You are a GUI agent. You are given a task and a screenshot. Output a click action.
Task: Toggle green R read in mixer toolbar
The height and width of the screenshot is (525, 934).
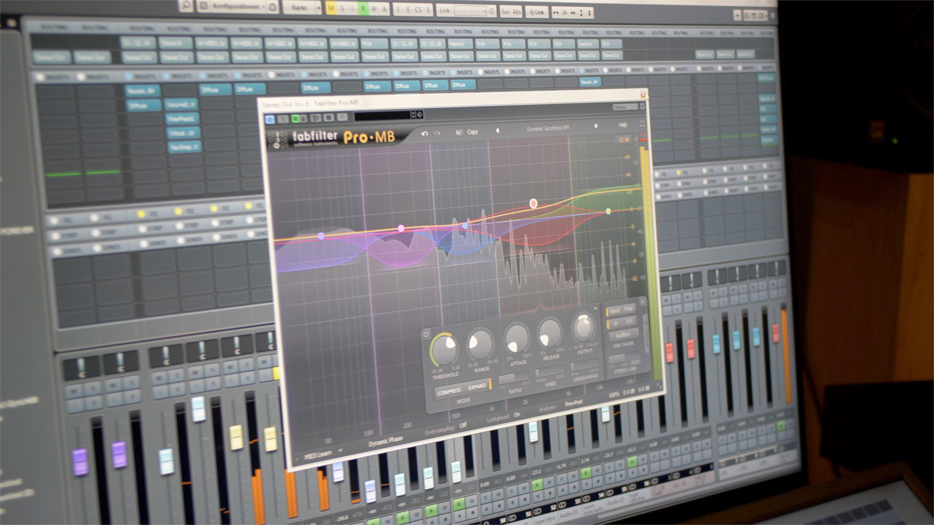point(363,9)
